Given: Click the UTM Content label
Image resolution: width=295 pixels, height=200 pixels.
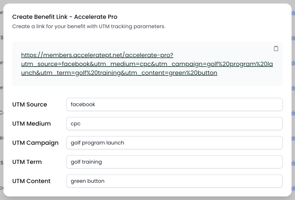Looking at the screenshot, I should pos(31,181).
